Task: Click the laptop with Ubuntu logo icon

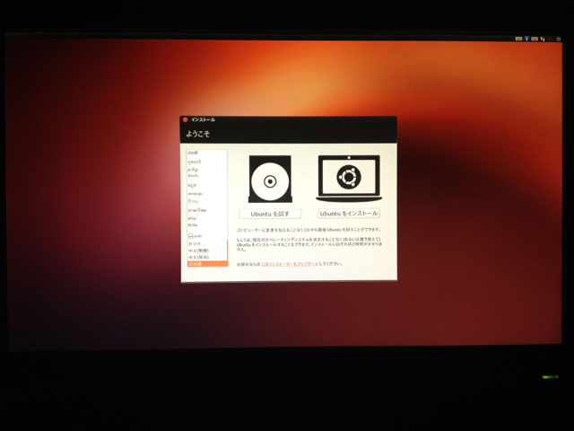Action: [x=349, y=179]
